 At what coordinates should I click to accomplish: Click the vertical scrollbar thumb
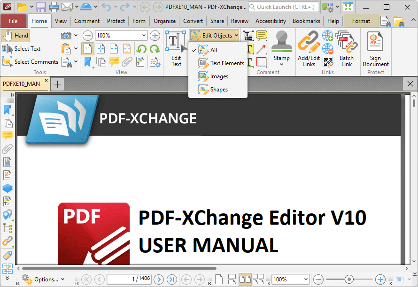pyautogui.click(x=414, y=103)
